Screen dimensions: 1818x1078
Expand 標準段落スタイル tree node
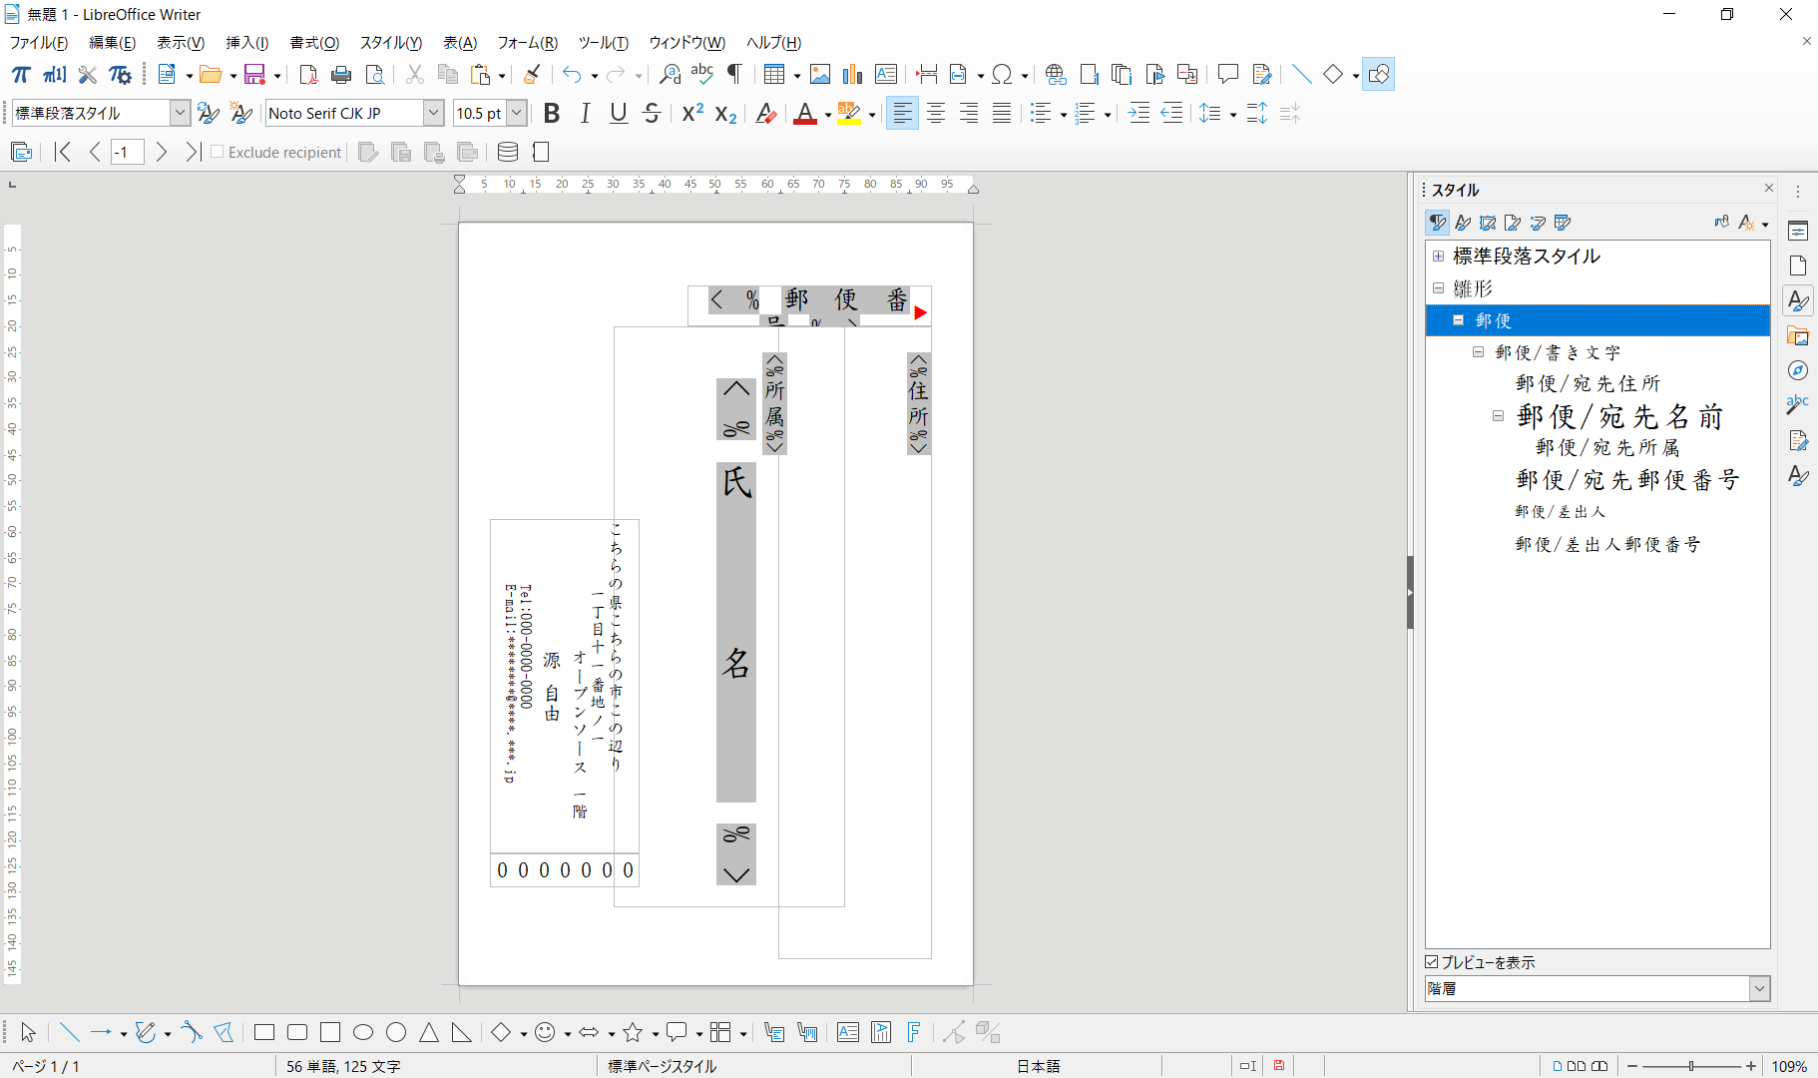tap(1439, 256)
